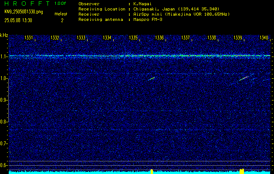Click the 0.9 kHz frequency axis label
The width and height of the screenshot is (274, 174).
click(3, 100)
